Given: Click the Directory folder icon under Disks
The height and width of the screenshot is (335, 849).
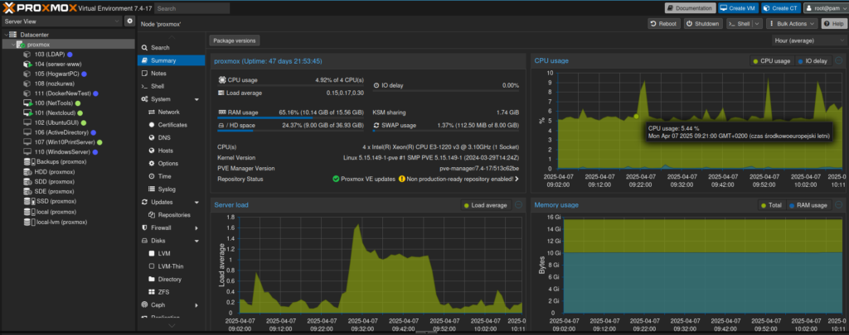Looking at the screenshot, I should (152, 280).
